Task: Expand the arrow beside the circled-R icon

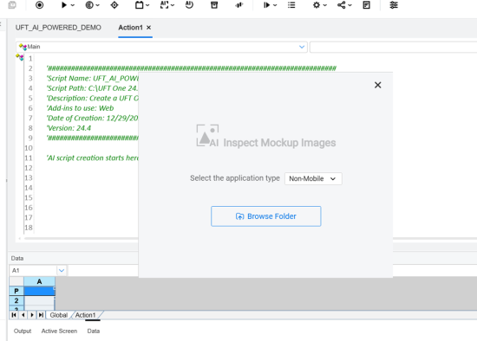Action: (x=98, y=5)
